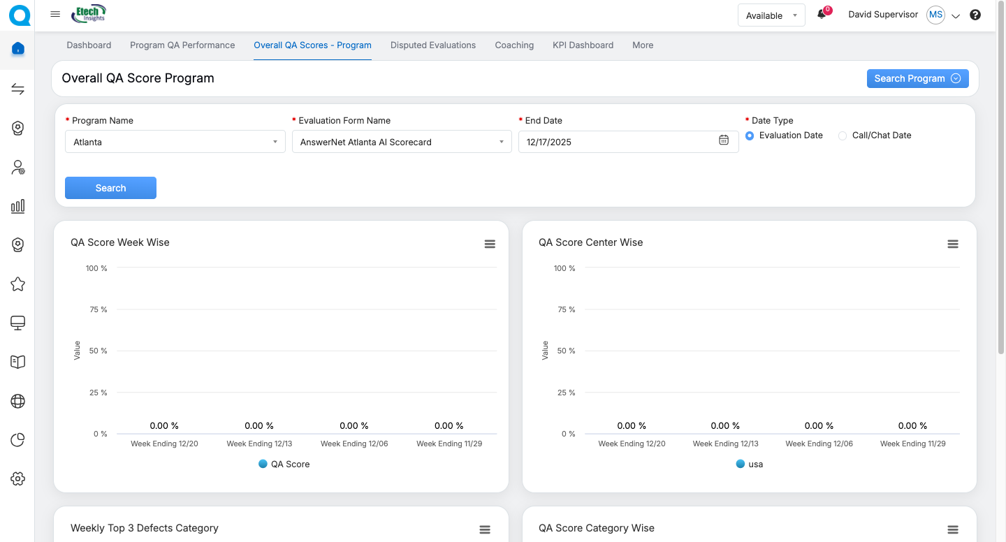This screenshot has width=1006, height=542.
Task: Toggle the usa legend color marker
Action: click(741, 464)
